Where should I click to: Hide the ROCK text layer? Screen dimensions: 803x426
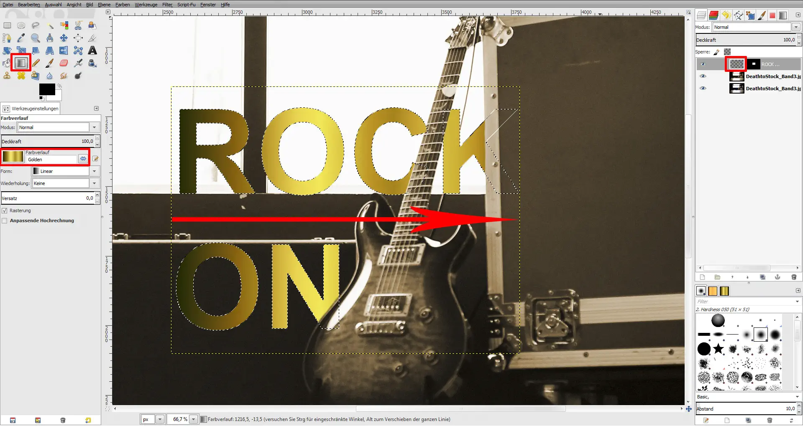[703, 64]
